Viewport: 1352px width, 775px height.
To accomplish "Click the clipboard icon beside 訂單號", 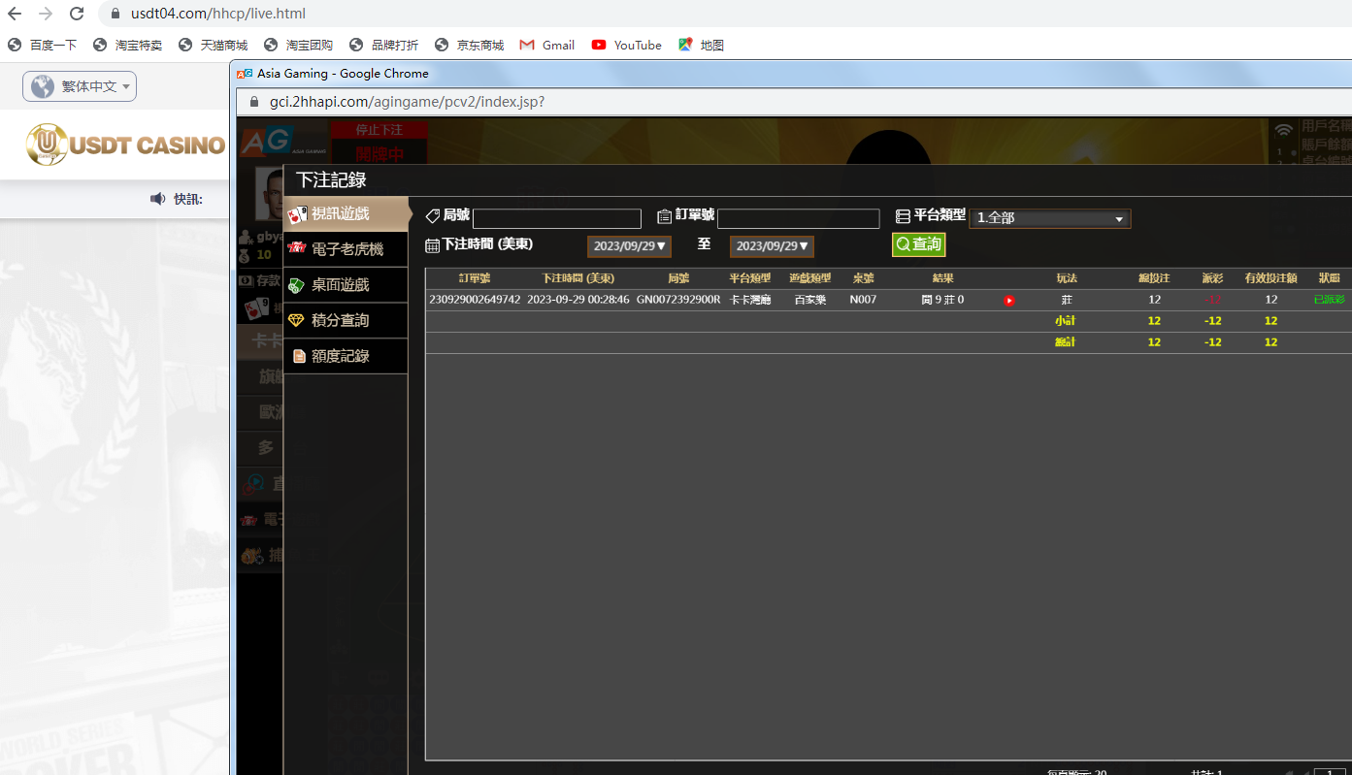I will [665, 216].
